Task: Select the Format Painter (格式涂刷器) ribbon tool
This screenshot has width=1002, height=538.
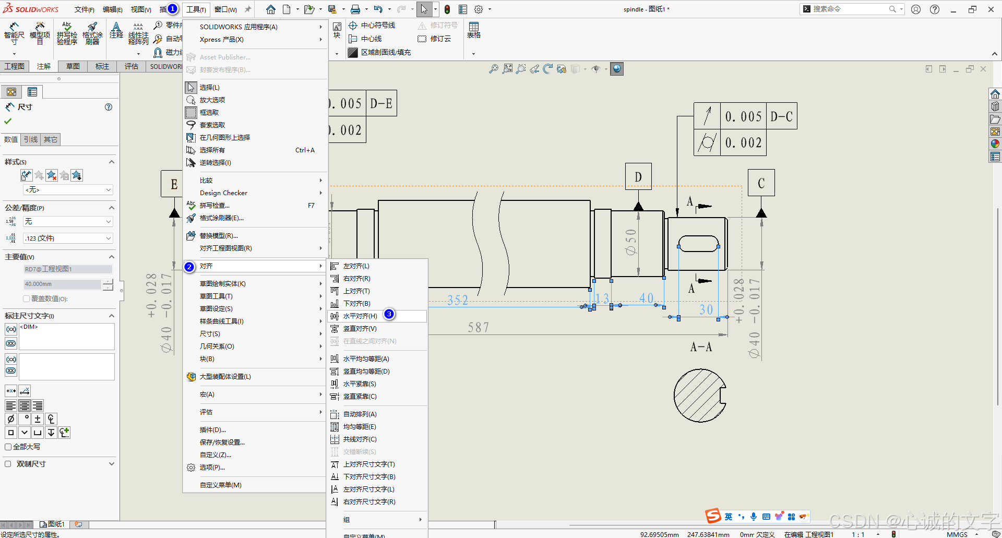Action: [x=92, y=34]
